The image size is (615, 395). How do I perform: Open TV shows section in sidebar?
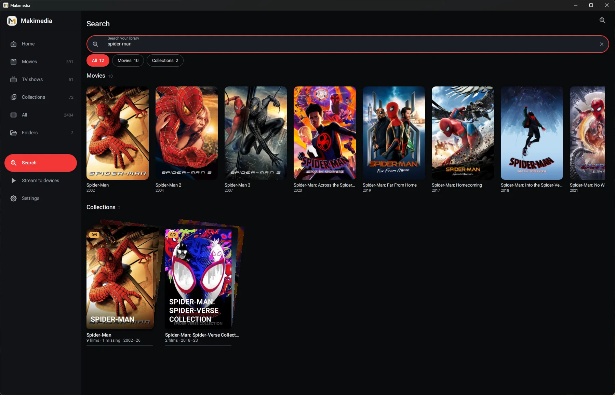click(x=41, y=79)
